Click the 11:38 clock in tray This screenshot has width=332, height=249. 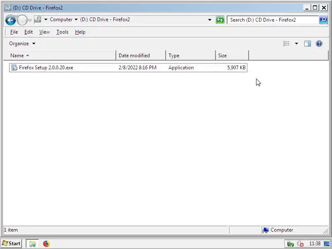pos(315,244)
